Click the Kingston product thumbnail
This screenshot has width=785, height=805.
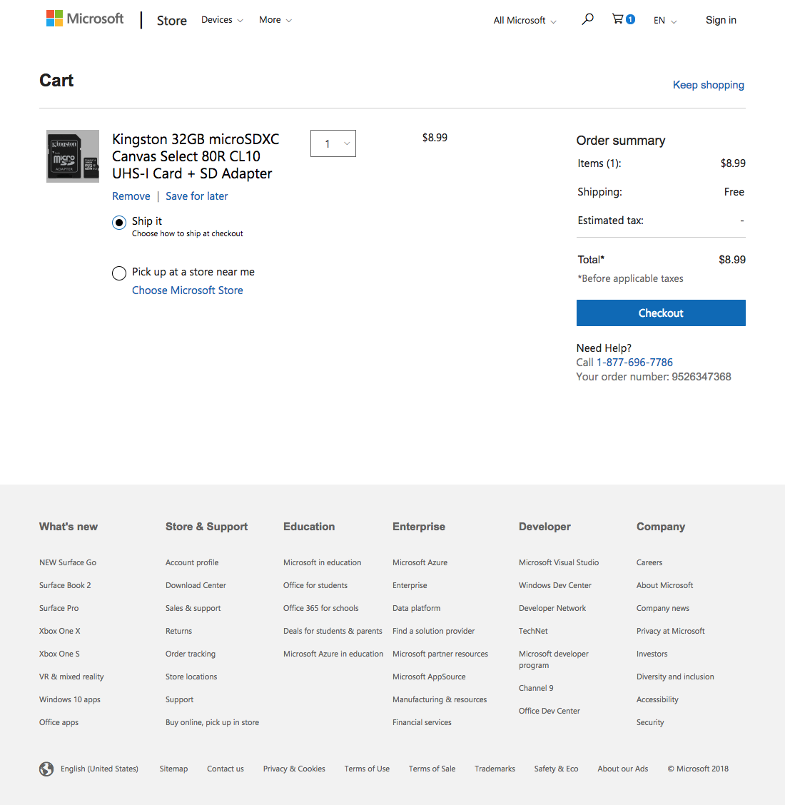[x=72, y=156]
